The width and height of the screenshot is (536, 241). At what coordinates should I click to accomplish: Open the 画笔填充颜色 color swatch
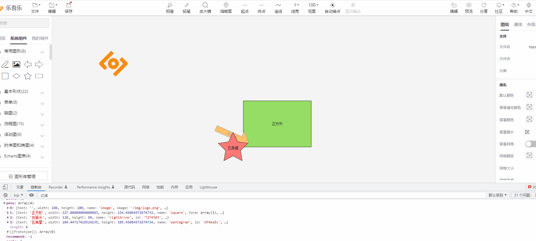coord(529,107)
